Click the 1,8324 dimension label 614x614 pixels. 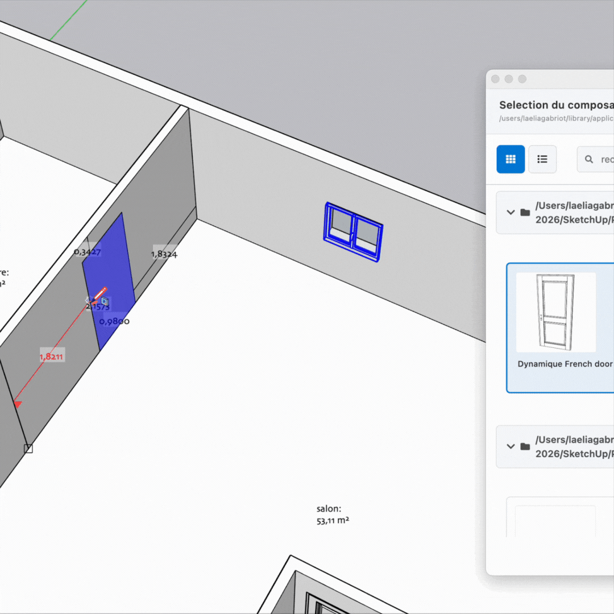click(164, 254)
